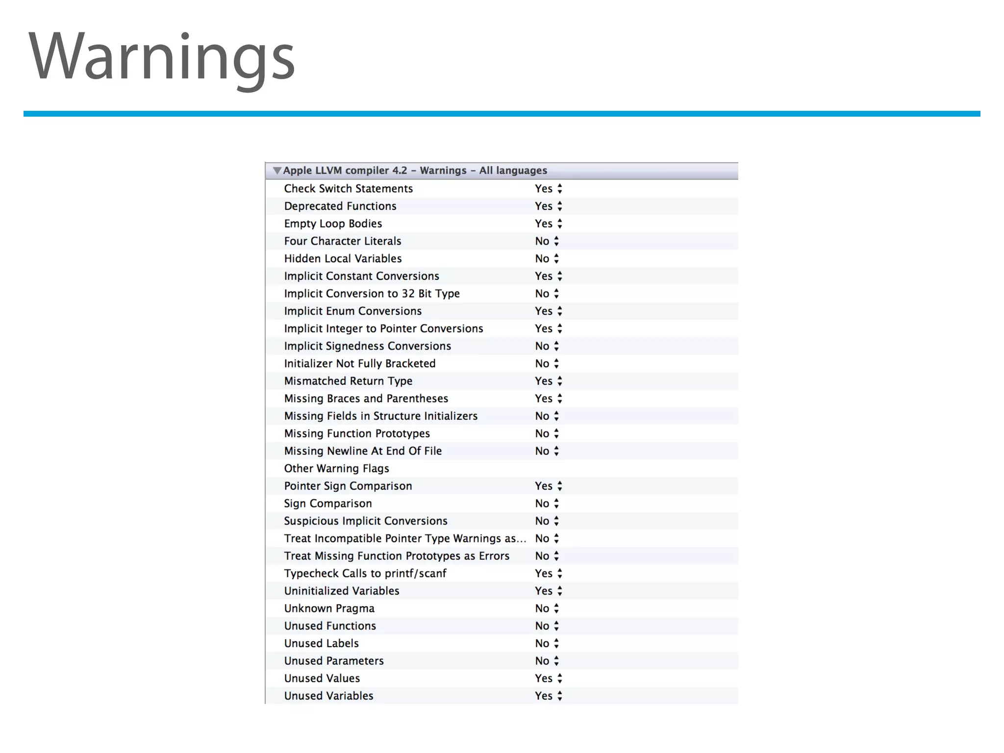Open Treat Missing Function Prototypes as Errors popup
The width and height of the screenshot is (1004, 753).
[x=547, y=556]
